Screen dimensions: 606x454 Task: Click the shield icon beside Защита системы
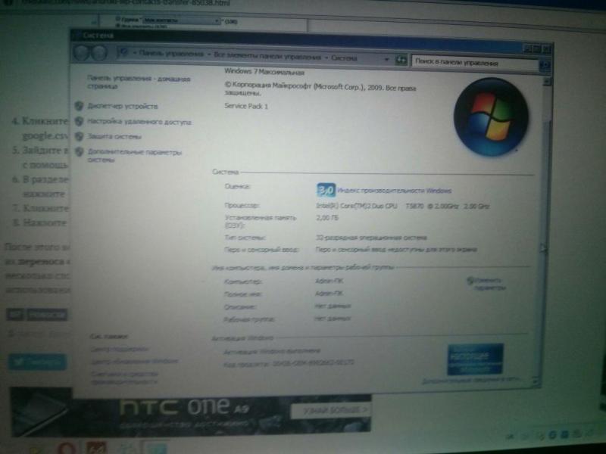(79, 136)
